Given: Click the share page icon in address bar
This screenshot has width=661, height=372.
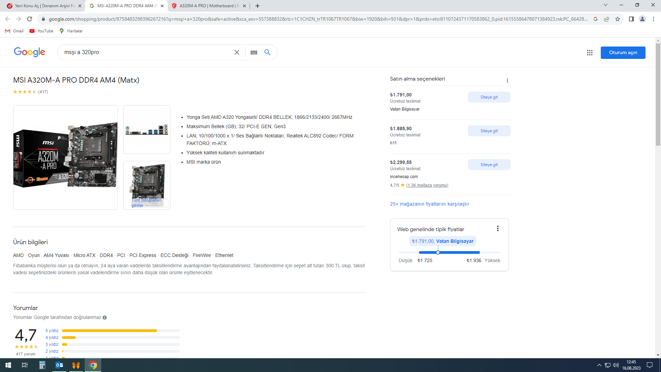Looking at the screenshot, I should (607, 19).
